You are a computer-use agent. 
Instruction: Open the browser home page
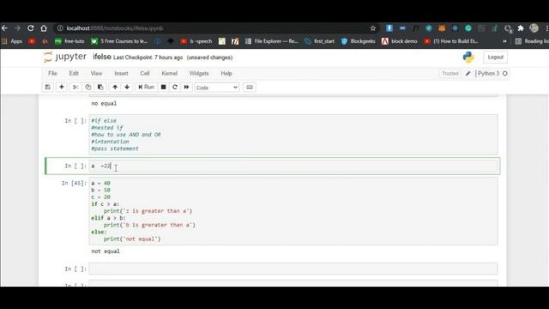click(x=44, y=28)
